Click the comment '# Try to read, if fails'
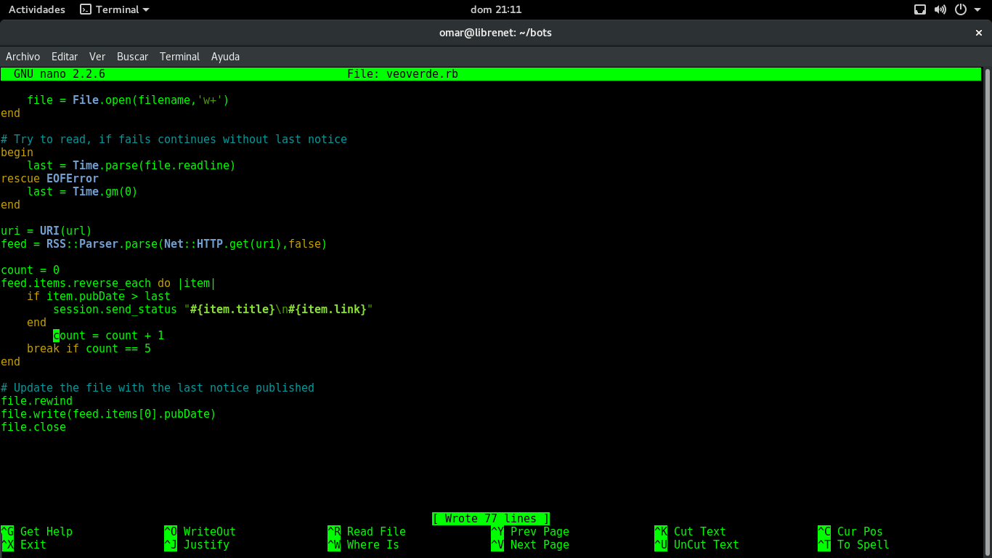The image size is (992, 558). pos(174,139)
